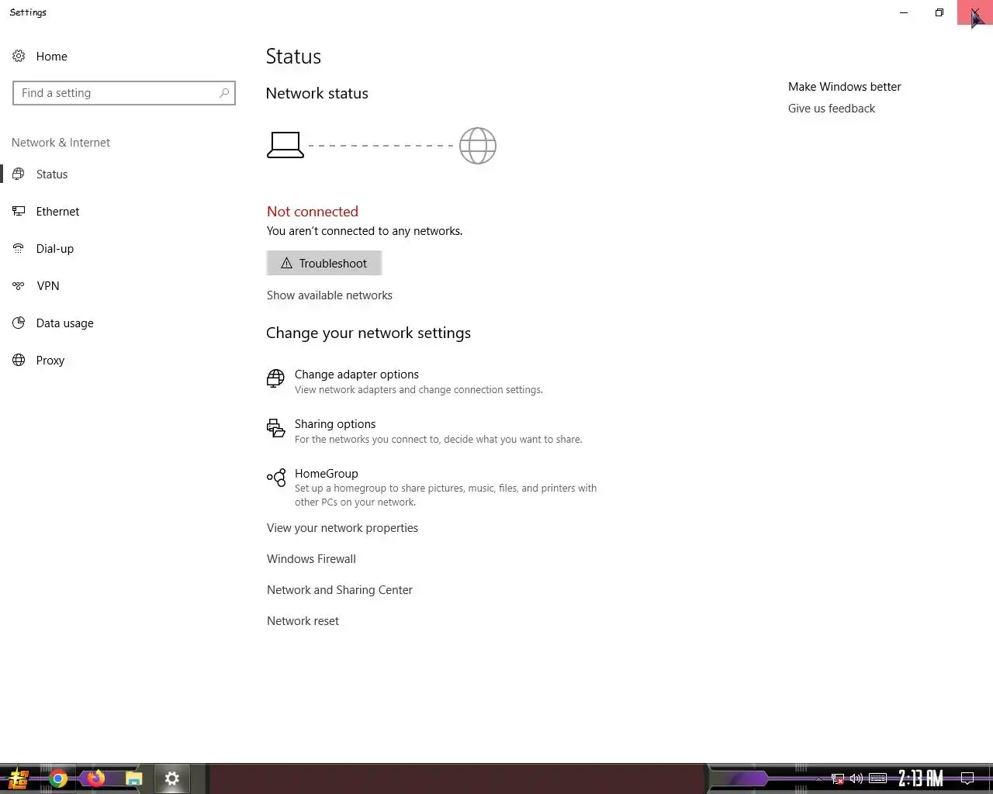Viewport: 993px width, 794px height.
Task: Open Change adapter options
Action: coord(357,375)
